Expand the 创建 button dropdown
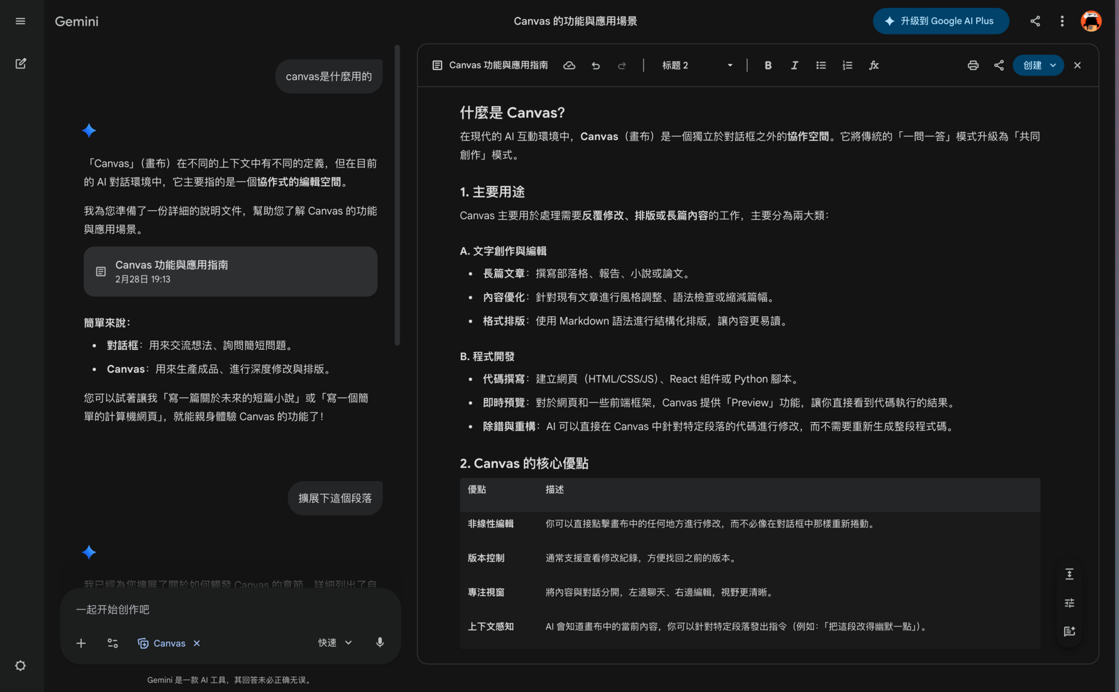 (1053, 65)
